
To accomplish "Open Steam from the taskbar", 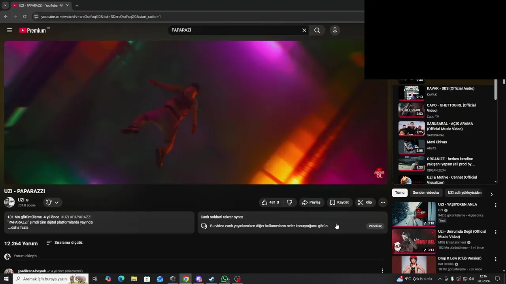I will [211, 279].
